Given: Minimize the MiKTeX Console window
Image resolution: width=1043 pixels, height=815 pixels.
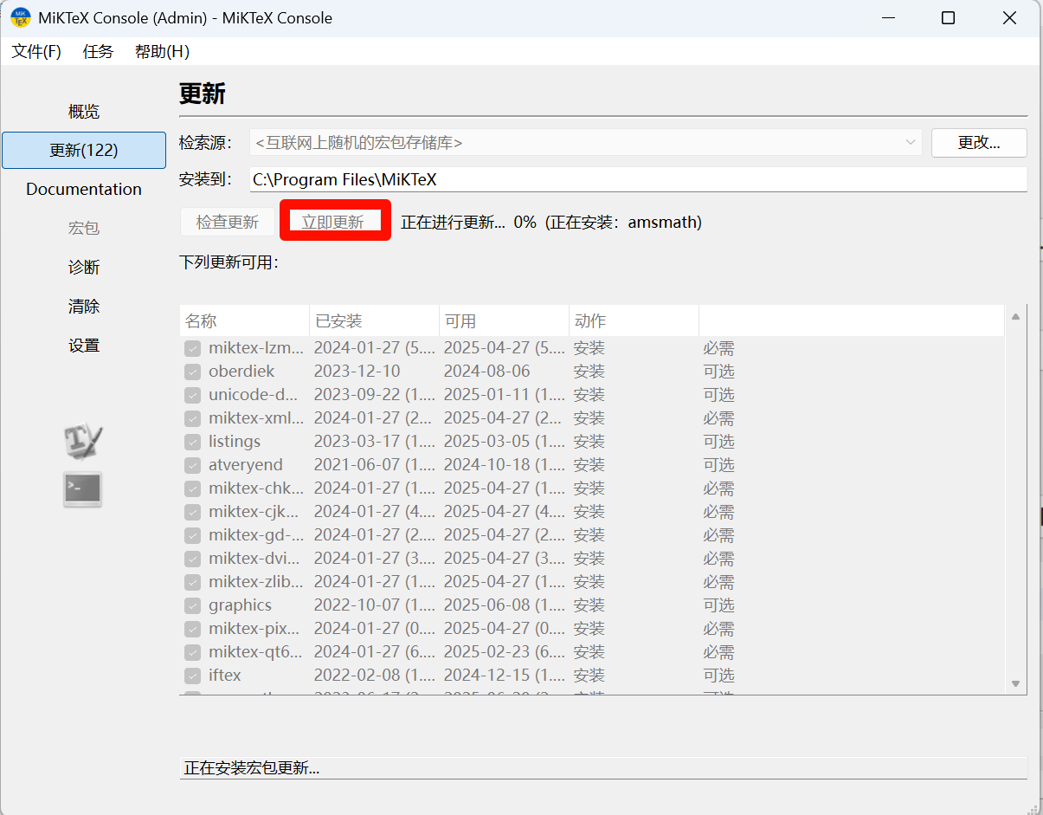Looking at the screenshot, I should pos(887,18).
